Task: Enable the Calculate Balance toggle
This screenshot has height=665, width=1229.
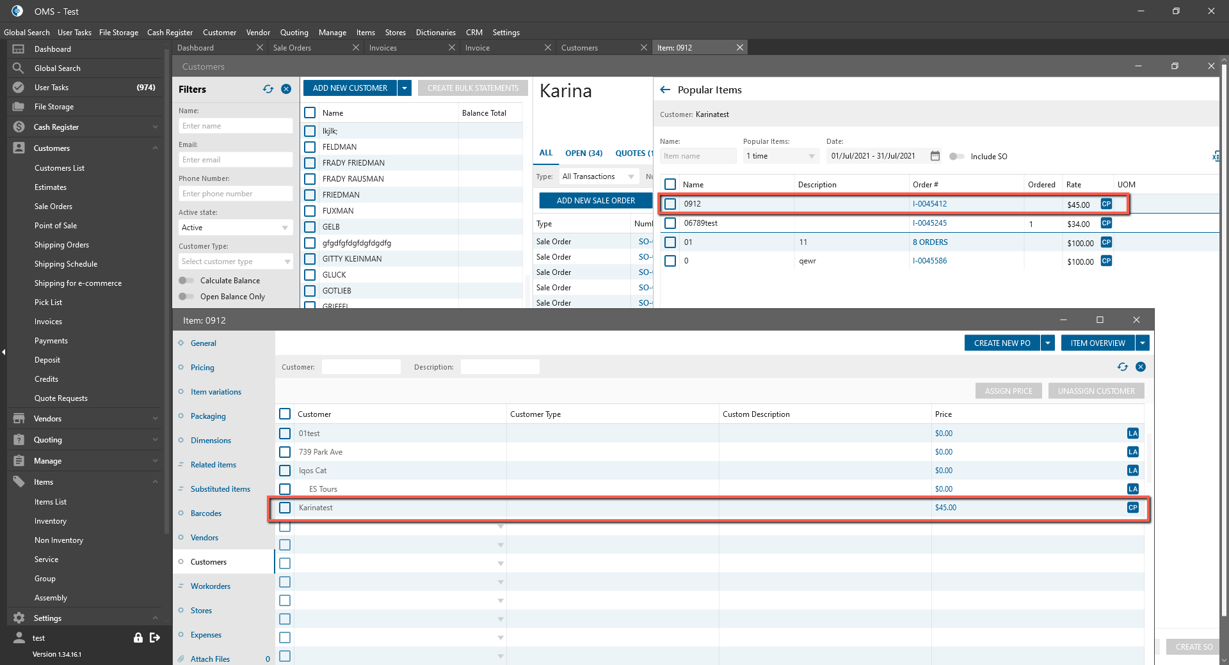Action: pos(186,281)
